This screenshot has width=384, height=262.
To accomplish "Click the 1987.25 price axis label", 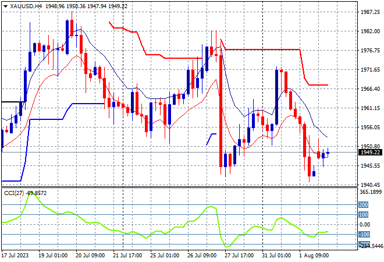I will [370, 12].
